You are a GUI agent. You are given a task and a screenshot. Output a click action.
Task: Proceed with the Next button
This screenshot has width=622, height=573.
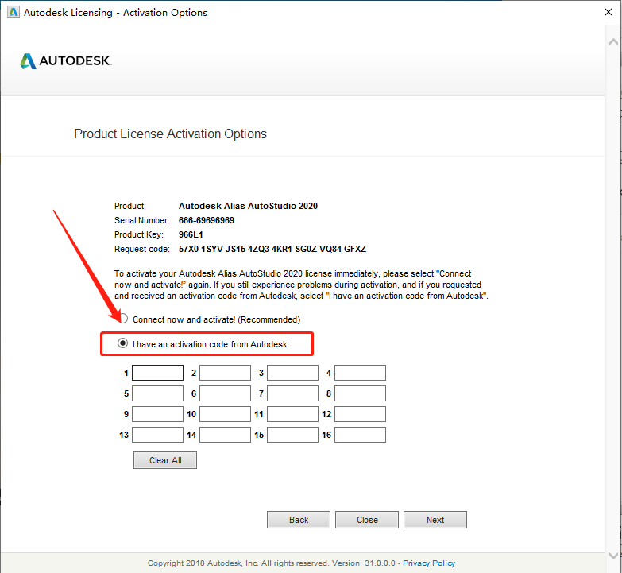pos(435,520)
